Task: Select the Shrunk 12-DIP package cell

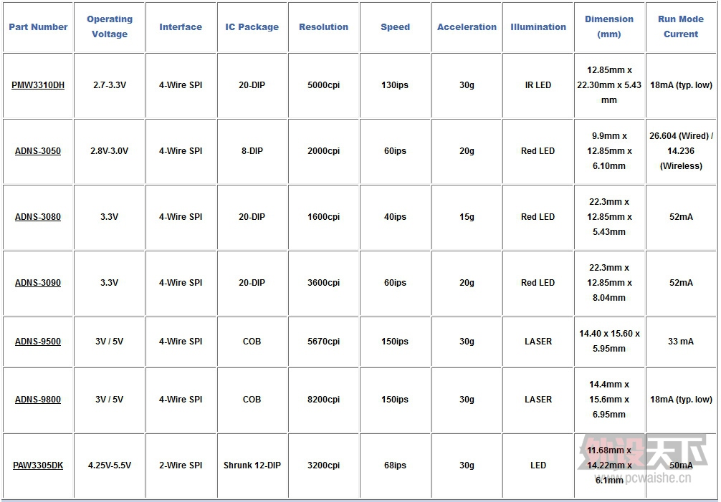Action: click(252, 465)
